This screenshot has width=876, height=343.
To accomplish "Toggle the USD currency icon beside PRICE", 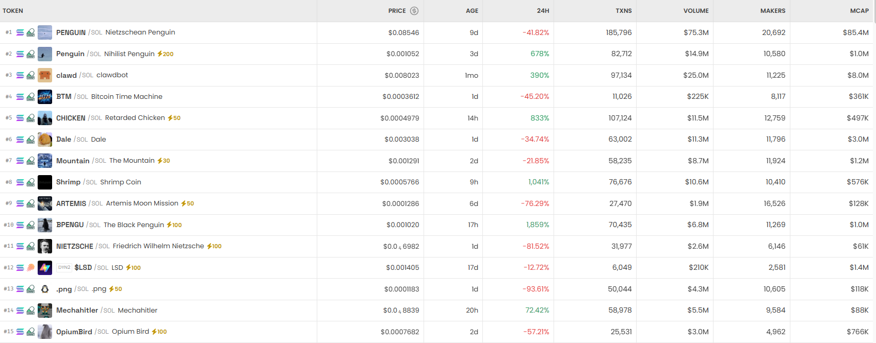I will (x=414, y=11).
